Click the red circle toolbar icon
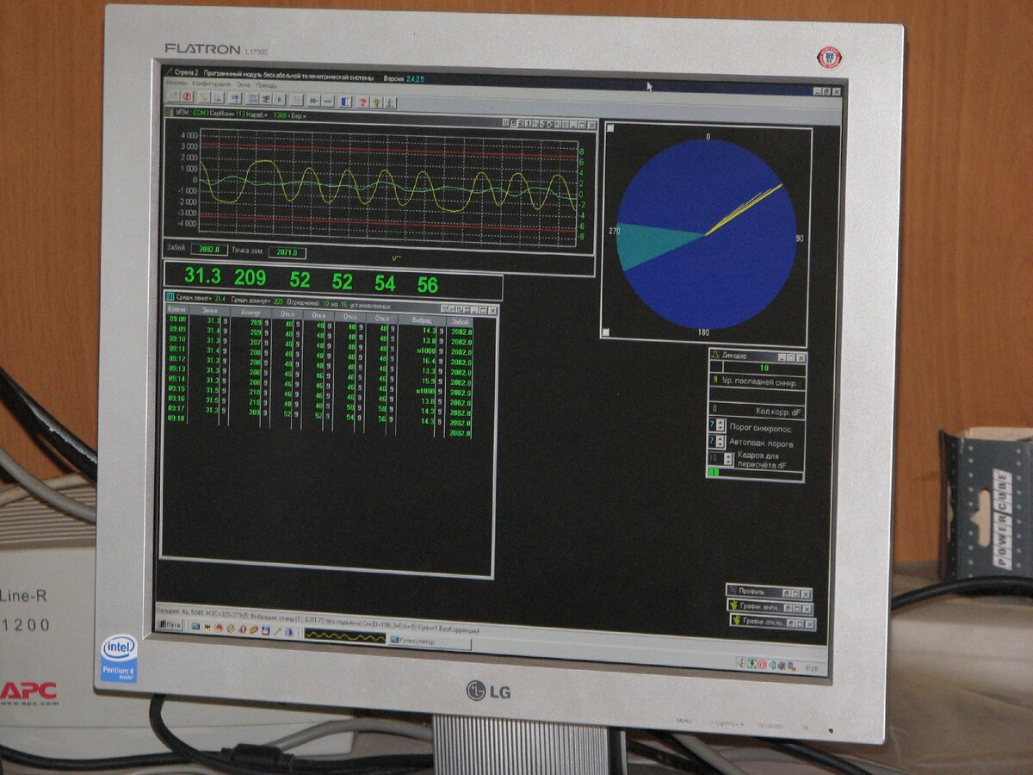 click(x=187, y=96)
